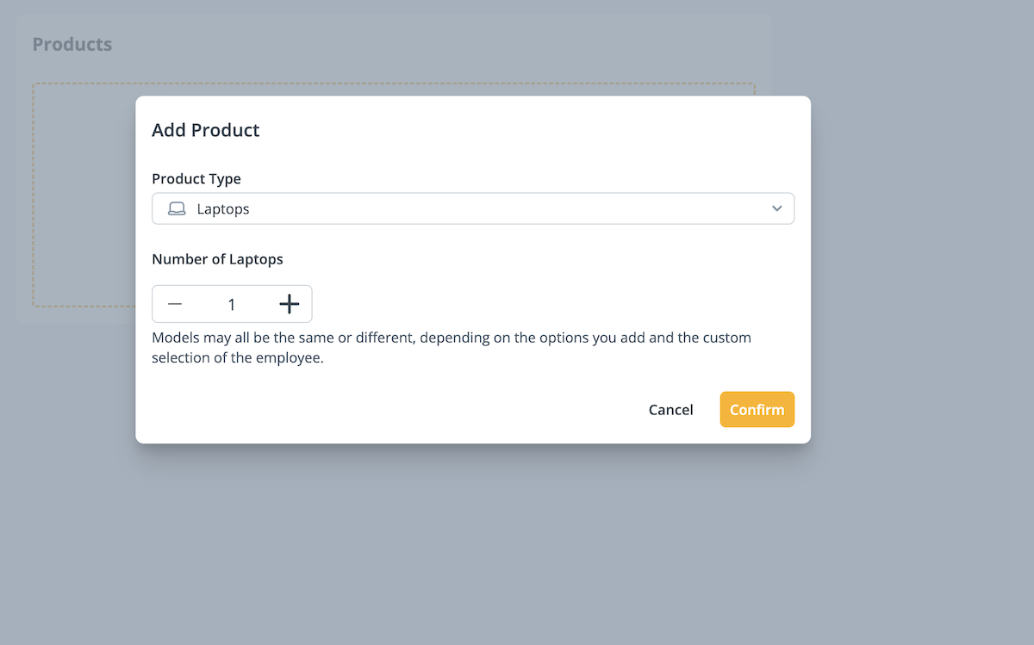Screen dimensions: 1034x645
Task: Click the "Product Type" field label
Action: [196, 179]
